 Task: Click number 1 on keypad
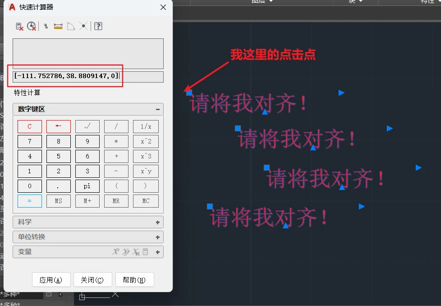pos(29,171)
